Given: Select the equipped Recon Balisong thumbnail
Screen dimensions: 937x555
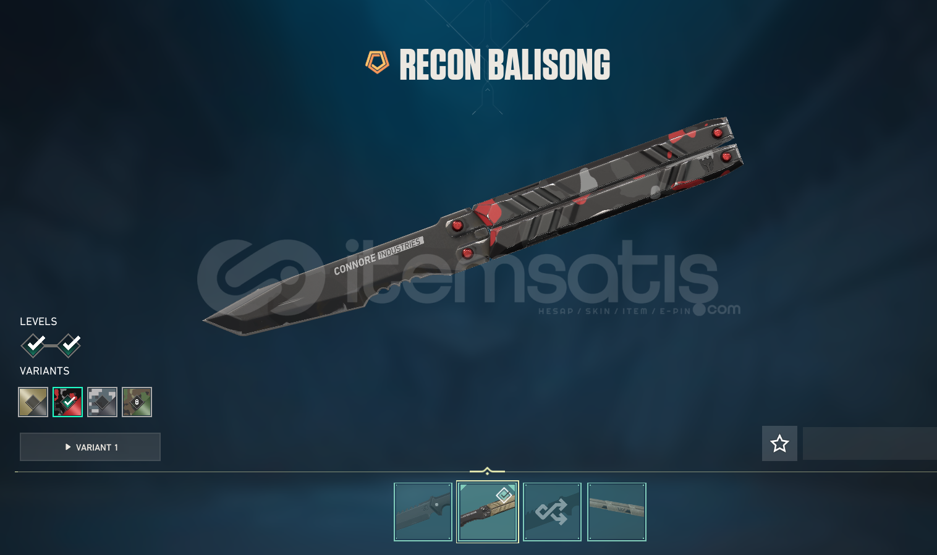Looking at the screenshot, I should click(488, 512).
